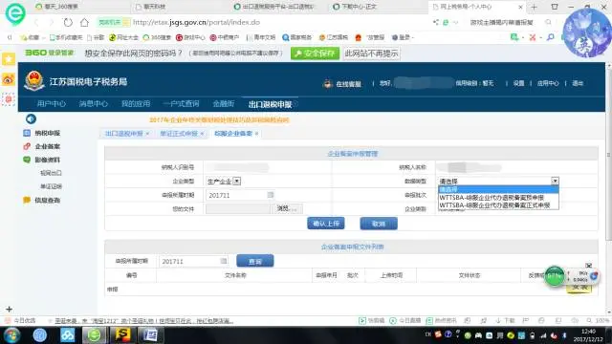Viewport: 612px width, 344px height.
Task: Open a new browser tab with plus icon
Action: pyautogui.click(x=534, y=7)
